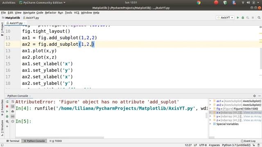
Task: Expand the ax2 variable node
Action: 210,105
